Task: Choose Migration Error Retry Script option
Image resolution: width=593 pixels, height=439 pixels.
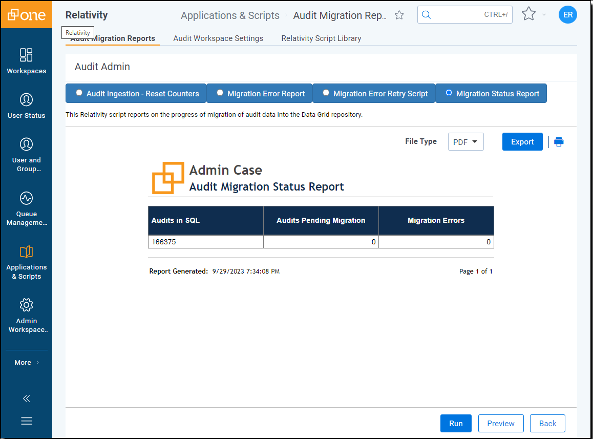Action: (x=326, y=93)
